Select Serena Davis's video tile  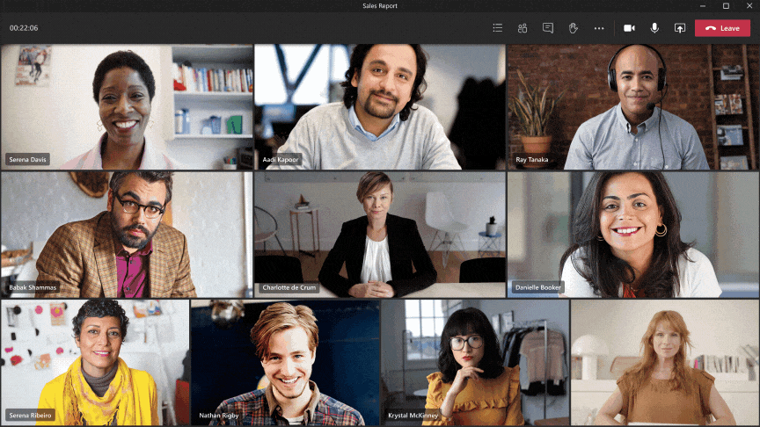(127, 105)
